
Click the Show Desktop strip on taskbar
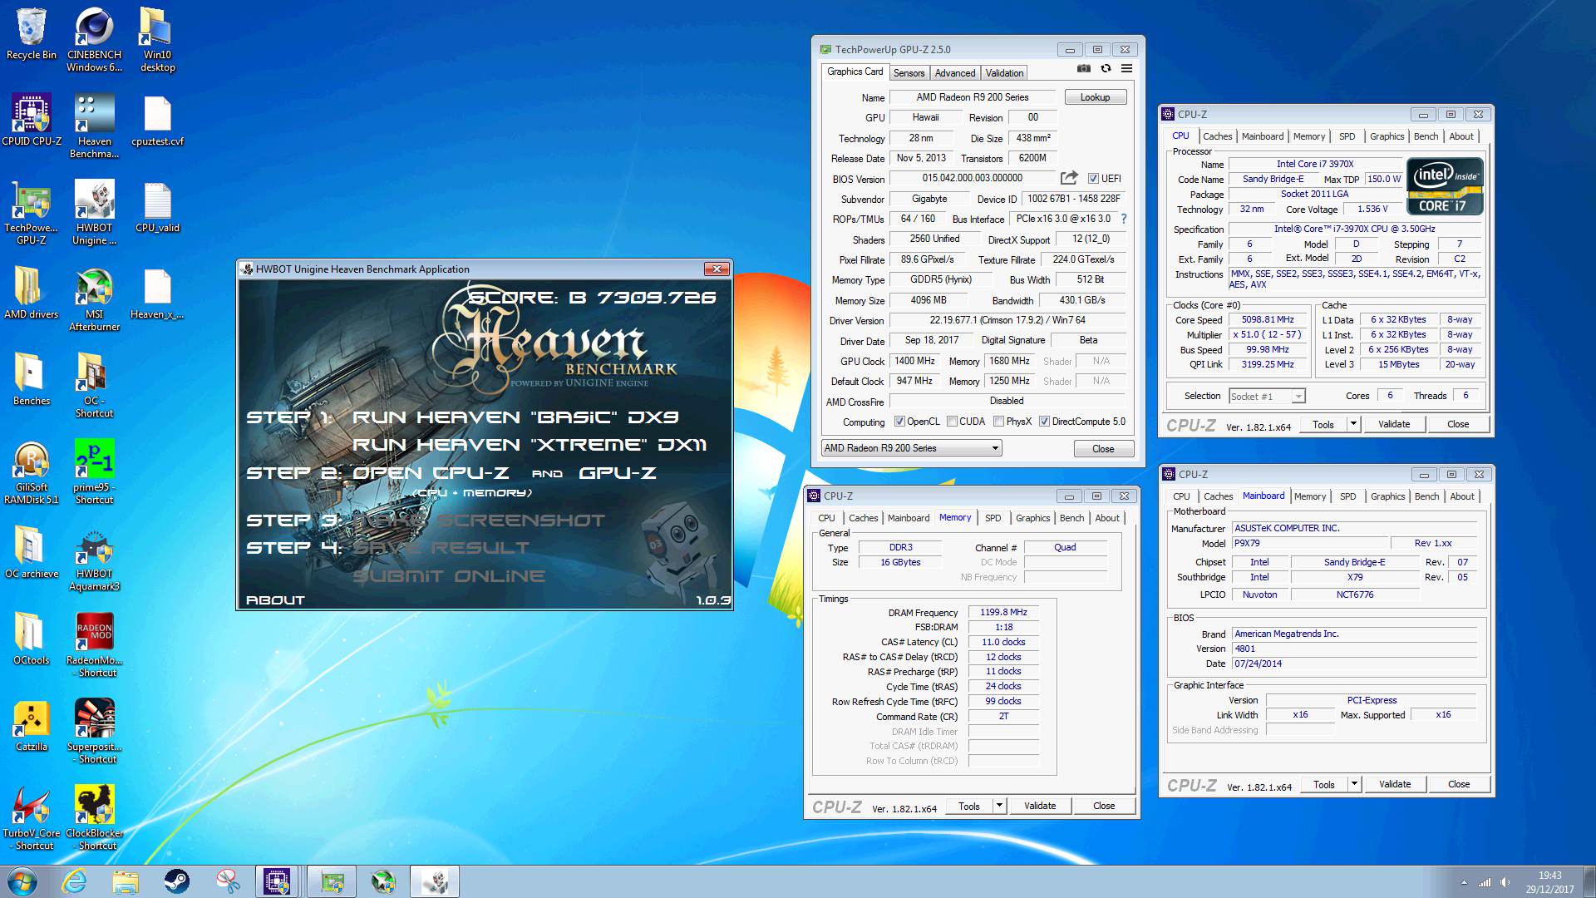tap(1589, 881)
